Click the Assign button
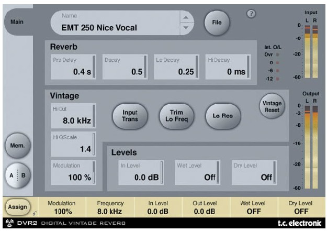 tap(16, 208)
